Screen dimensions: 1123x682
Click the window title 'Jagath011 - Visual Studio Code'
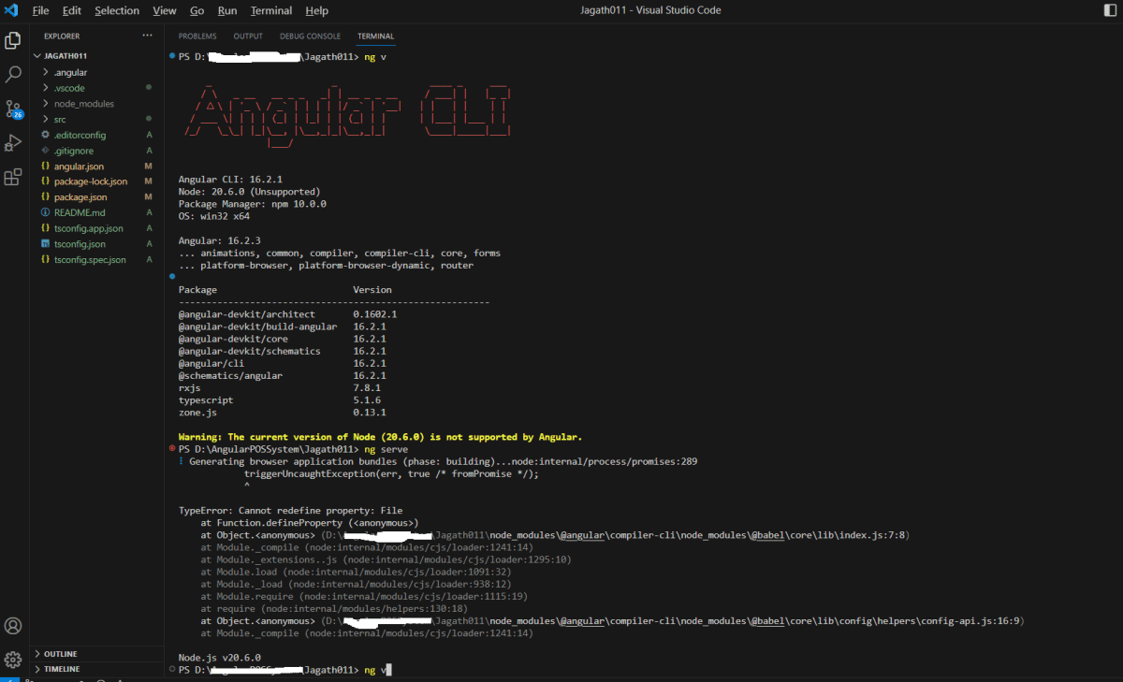click(650, 10)
